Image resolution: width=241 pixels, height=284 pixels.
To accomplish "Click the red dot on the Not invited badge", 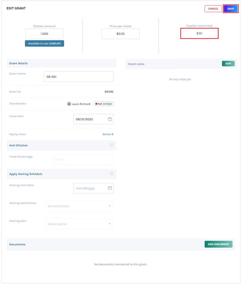I will tap(96, 104).
